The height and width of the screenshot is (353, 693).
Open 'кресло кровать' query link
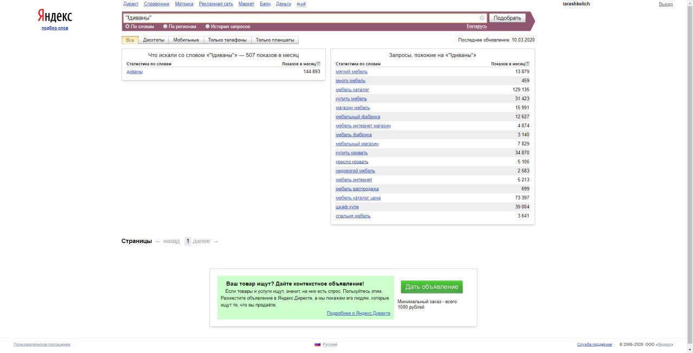tap(352, 162)
